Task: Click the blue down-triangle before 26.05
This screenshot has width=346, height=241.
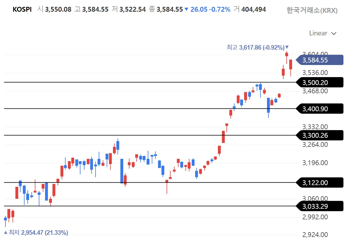Action: [x=187, y=9]
